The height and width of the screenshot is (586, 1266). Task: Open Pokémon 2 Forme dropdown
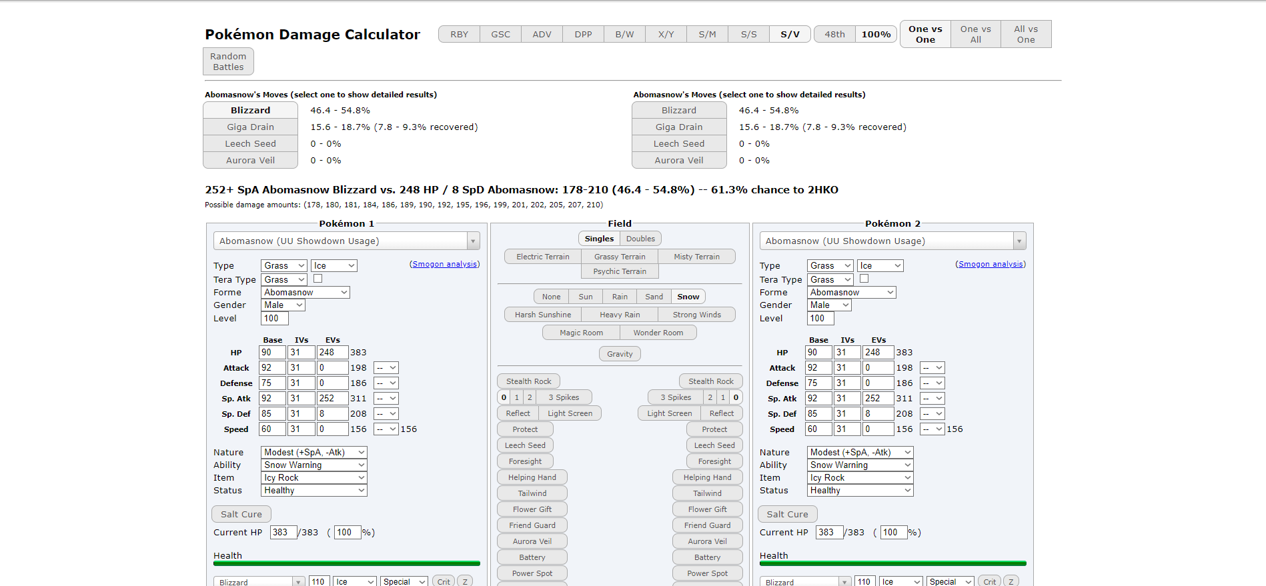click(x=851, y=292)
